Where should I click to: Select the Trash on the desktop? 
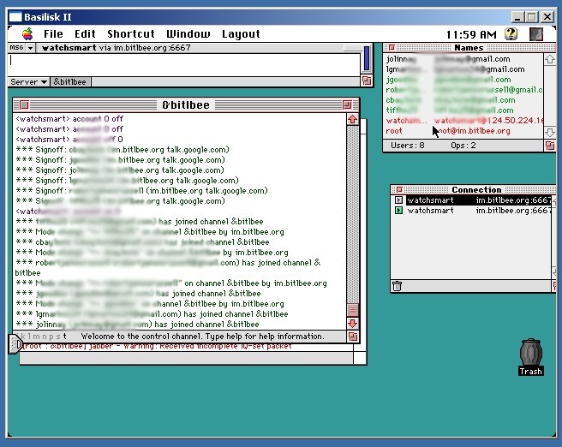[531, 357]
